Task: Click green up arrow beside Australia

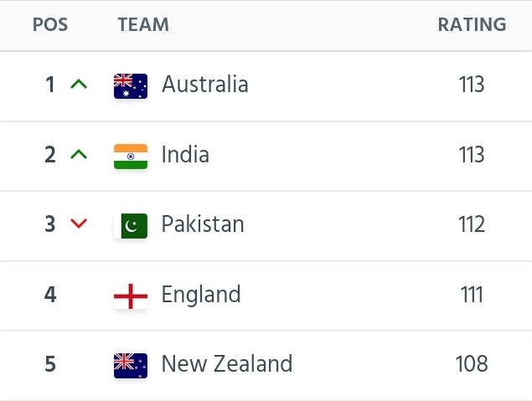Action: tap(79, 84)
